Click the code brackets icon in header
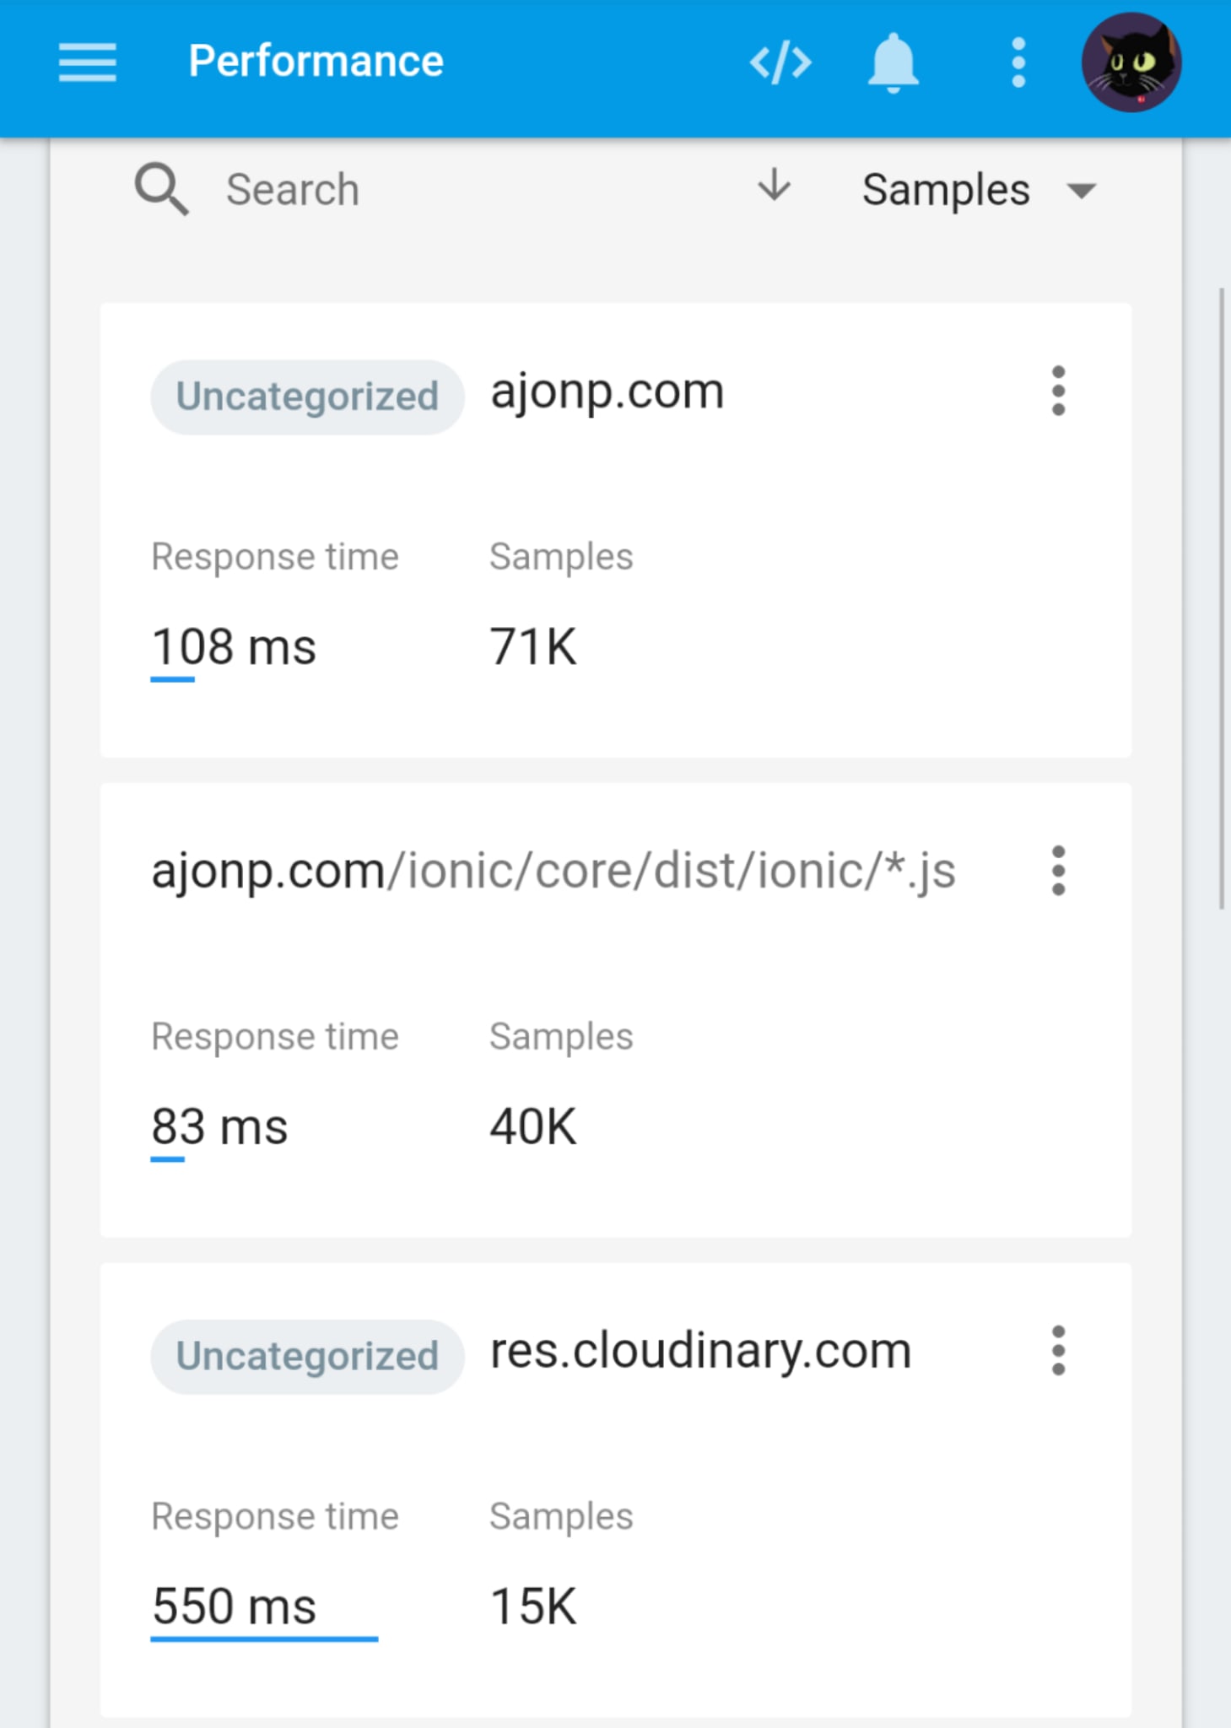 pyautogui.click(x=780, y=62)
